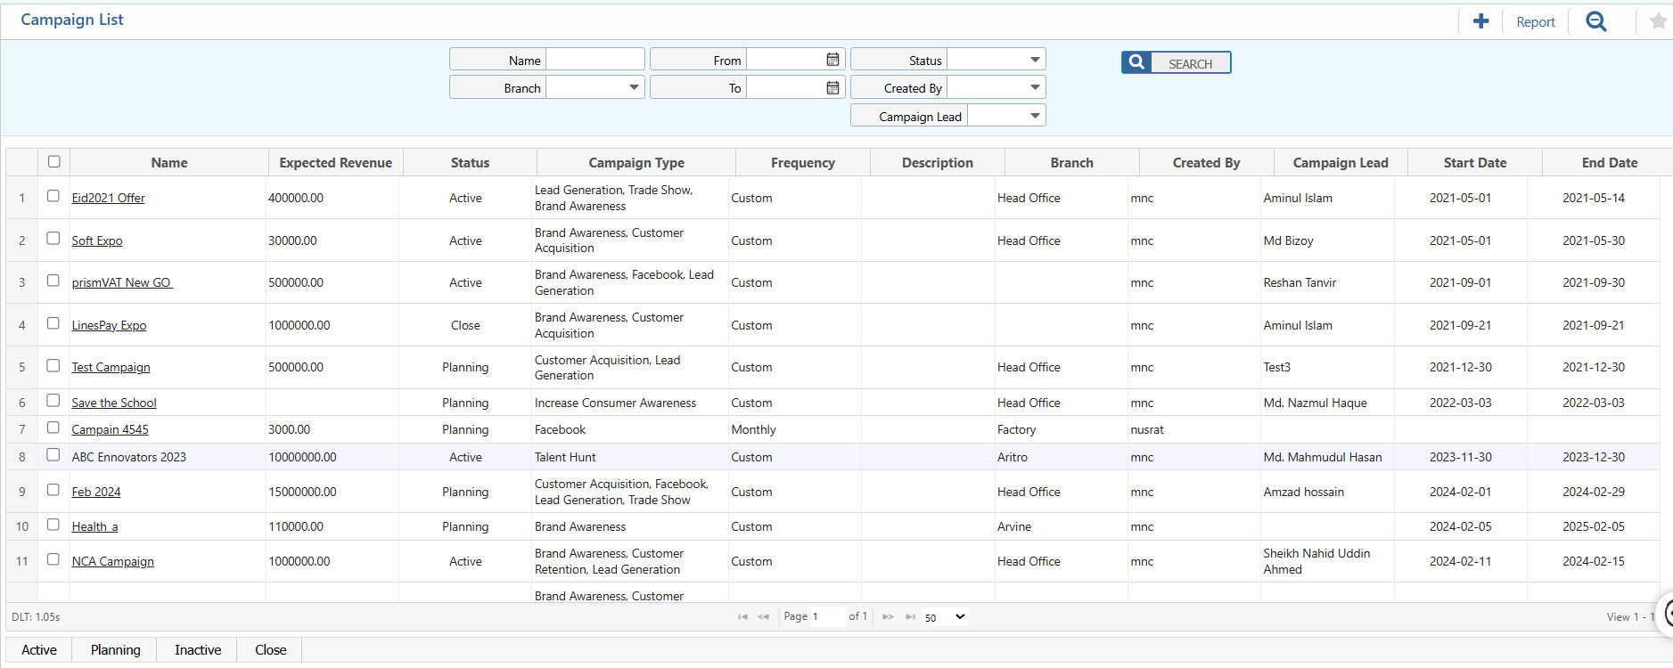Go to first page pager icon

(742, 616)
